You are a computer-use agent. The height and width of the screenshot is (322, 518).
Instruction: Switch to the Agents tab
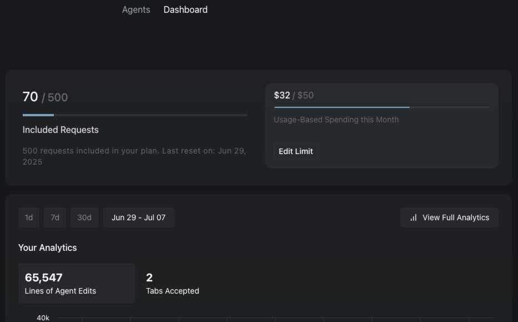[x=136, y=9]
